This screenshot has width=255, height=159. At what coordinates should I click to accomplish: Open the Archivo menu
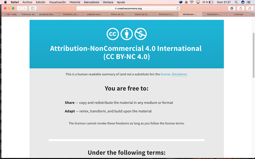27,2
